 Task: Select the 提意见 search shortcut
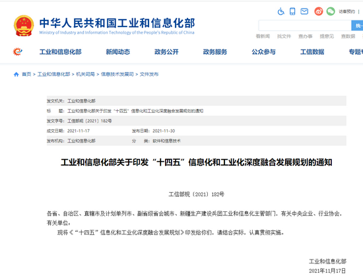tap(327, 36)
